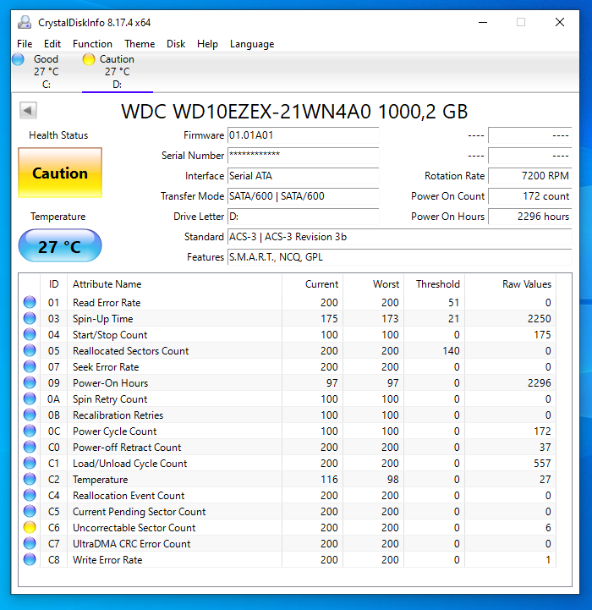This screenshot has width=592, height=610.
Task: Click raw value 2250 for Spin-Up Time
Action: pos(539,319)
